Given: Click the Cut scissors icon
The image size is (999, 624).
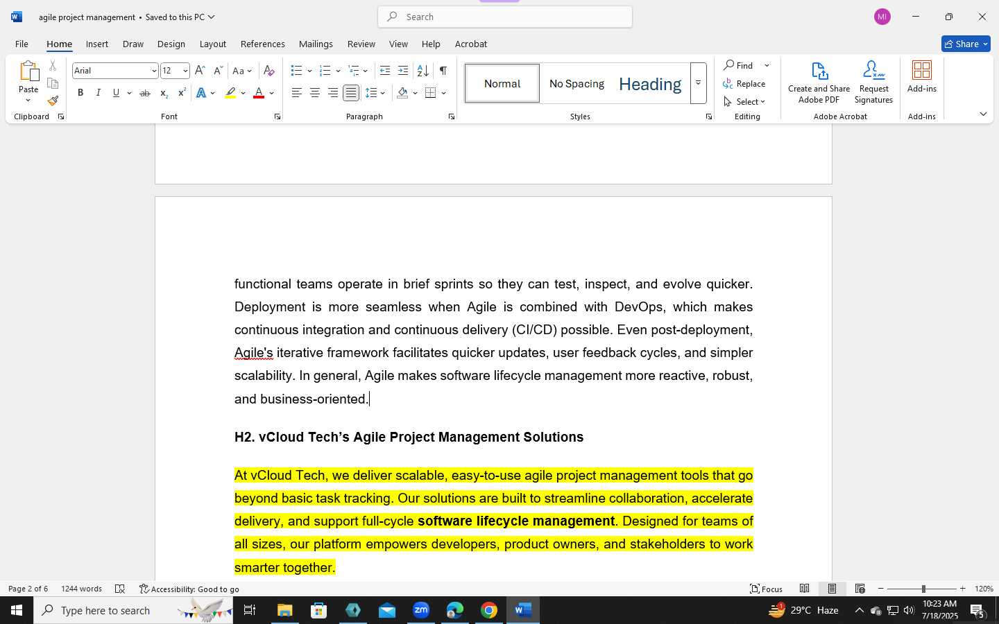Looking at the screenshot, I should (x=53, y=66).
